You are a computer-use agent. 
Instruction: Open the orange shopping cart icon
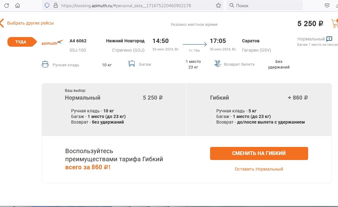[335, 23]
